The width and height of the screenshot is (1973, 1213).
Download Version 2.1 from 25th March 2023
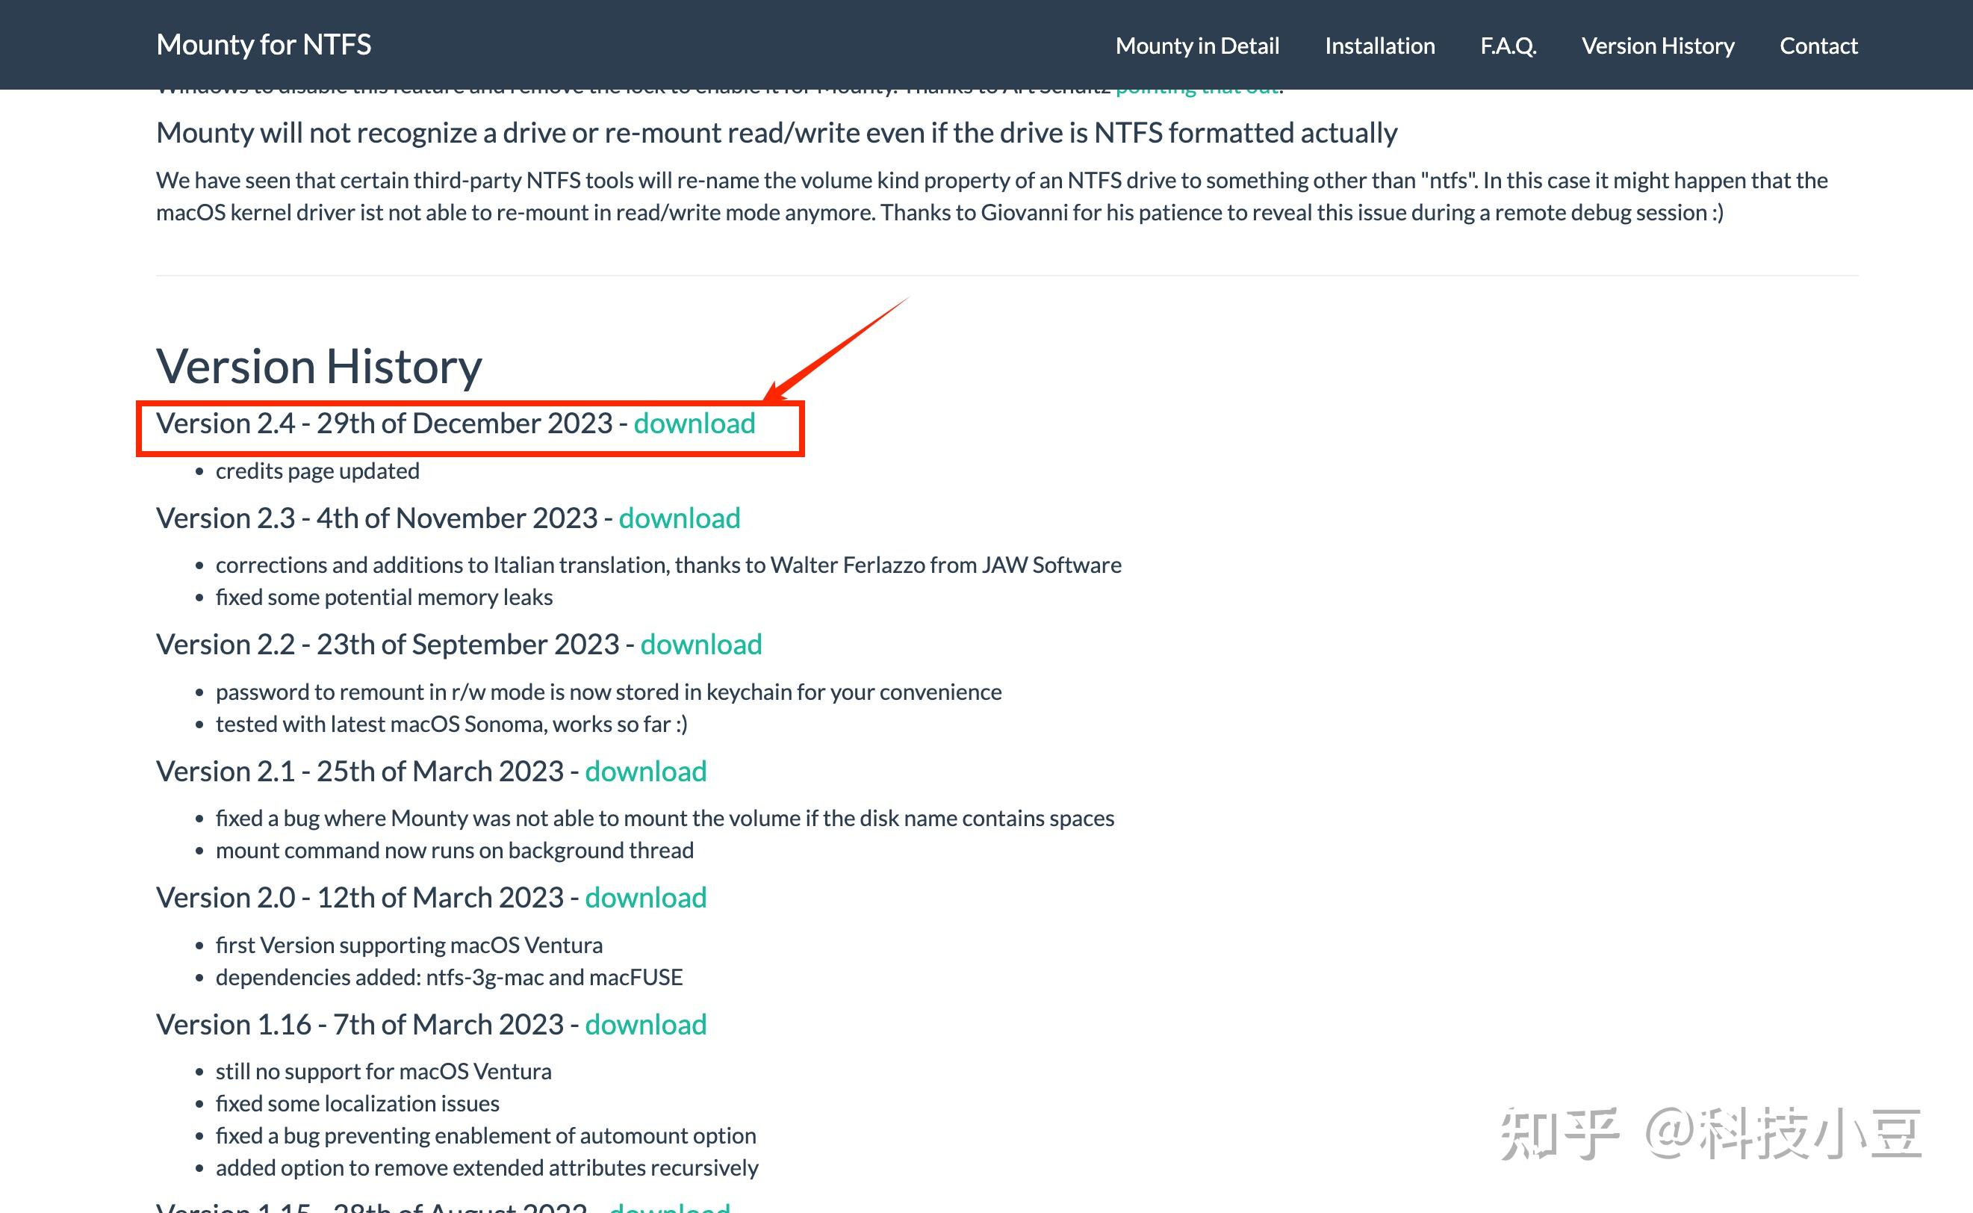[x=644, y=771]
